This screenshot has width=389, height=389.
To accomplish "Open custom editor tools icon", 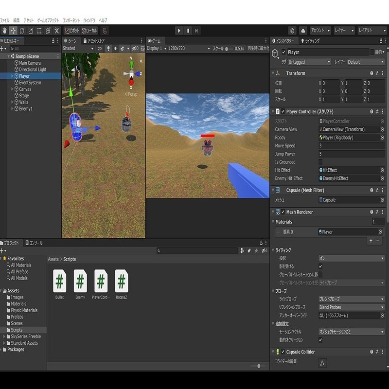I will 56,31.
